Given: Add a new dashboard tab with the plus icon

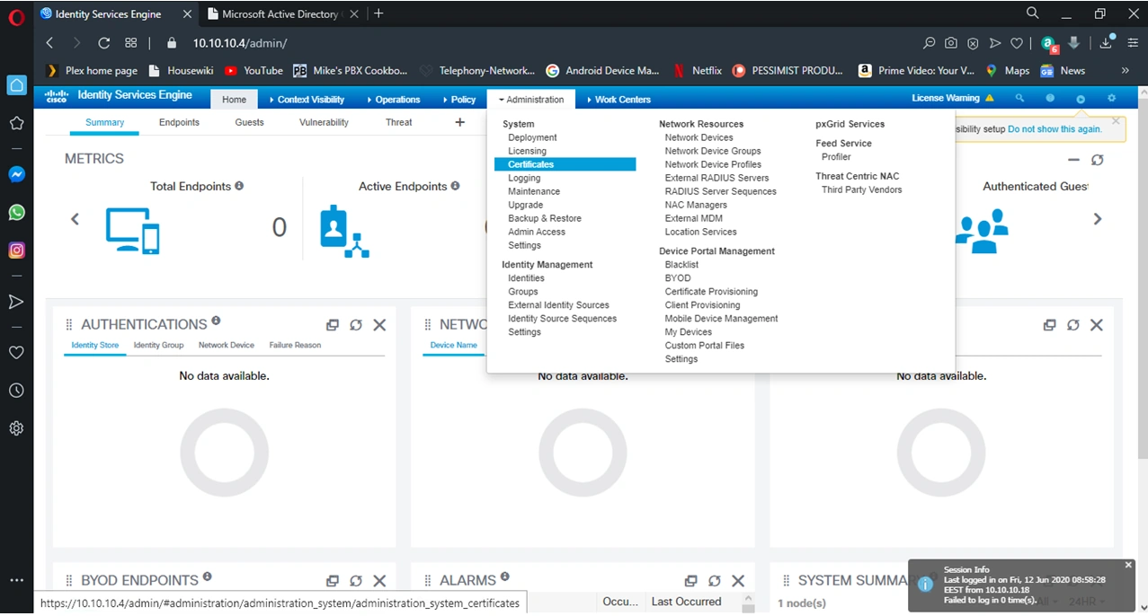Looking at the screenshot, I should coord(459,122).
